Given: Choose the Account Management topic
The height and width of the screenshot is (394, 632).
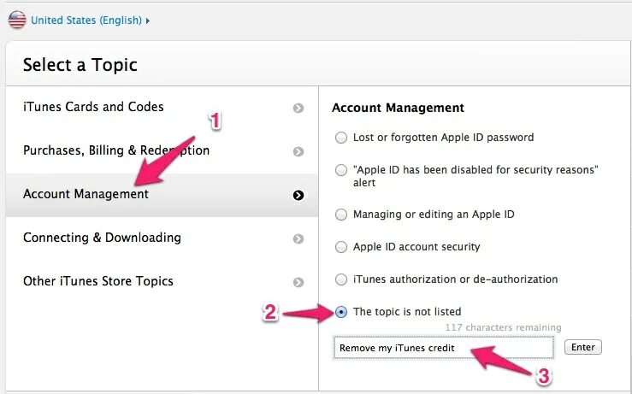Looking at the screenshot, I should click(x=162, y=195).
